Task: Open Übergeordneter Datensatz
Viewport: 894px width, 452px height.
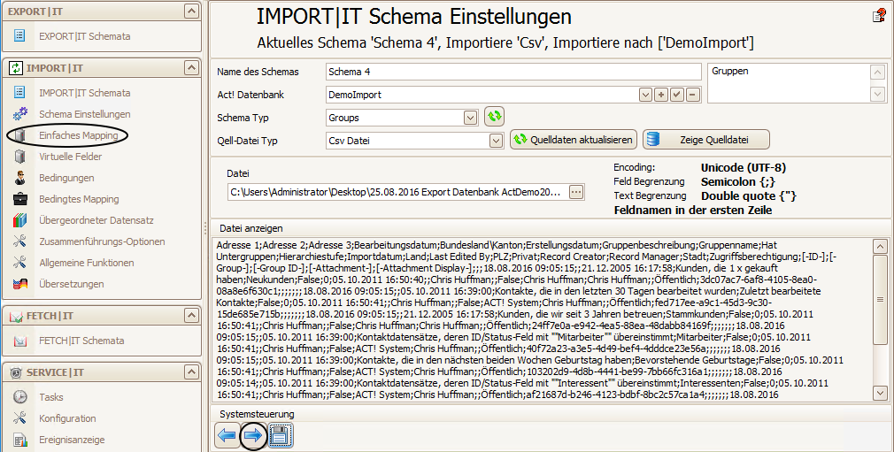Action: pyautogui.click(x=96, y=220)
